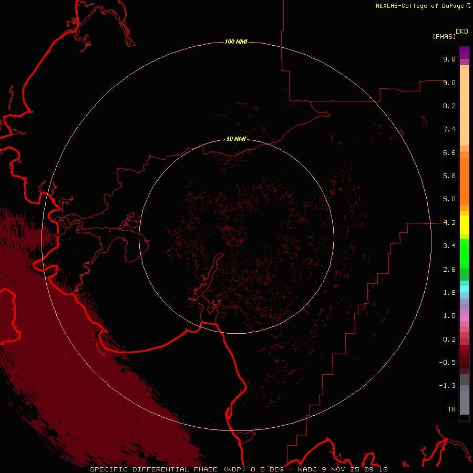The height and width of the screenshot is (473, 473).
Task: Click the 5.8 scale value
Action: coord(449,176)
